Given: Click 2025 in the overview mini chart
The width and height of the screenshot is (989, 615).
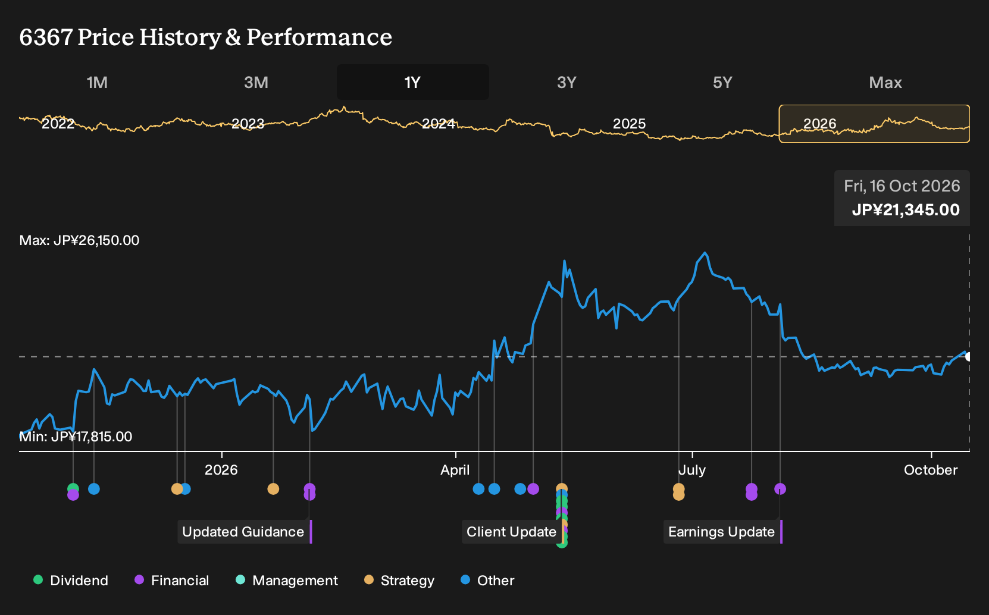Looking at the screenshot, I should pos(630,124).
